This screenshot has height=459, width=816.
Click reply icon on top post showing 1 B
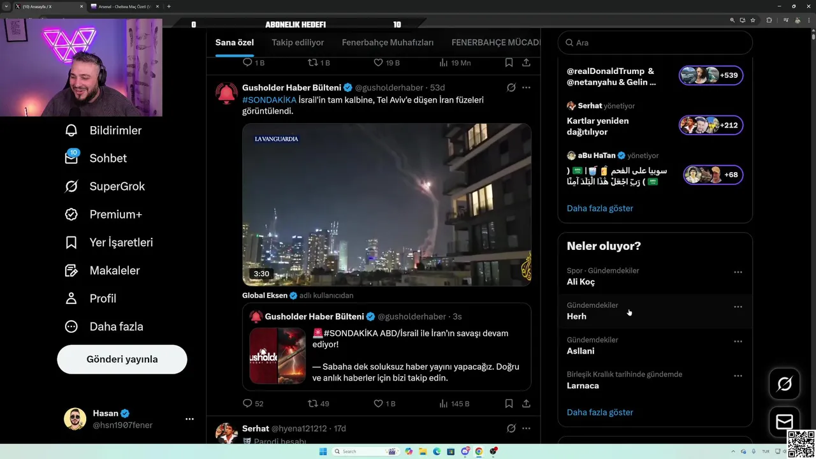coord(248,62)
